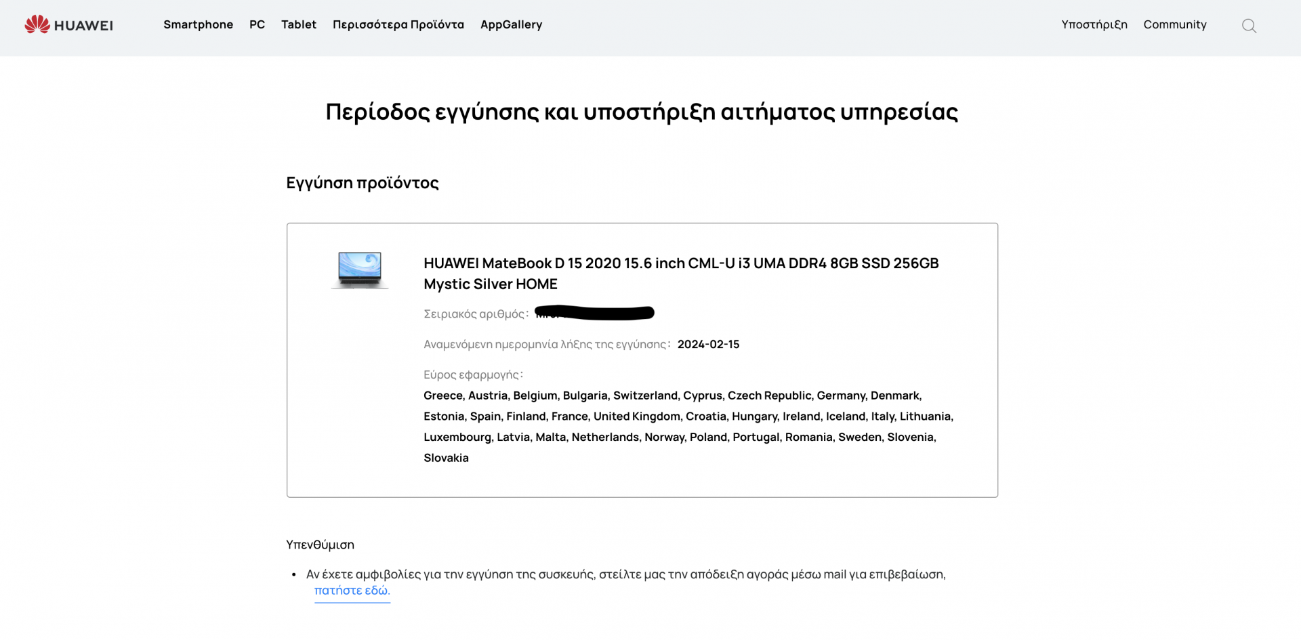Click the MateBook D 15 product title
Screen dimensions: 1301x640
click(681, 274)
